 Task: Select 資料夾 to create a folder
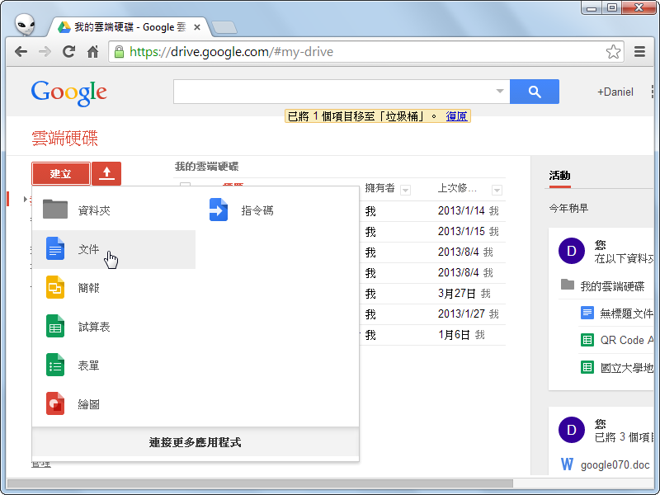(114, 210)
